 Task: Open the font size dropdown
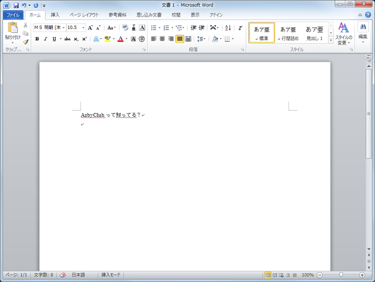click(83, 28)
